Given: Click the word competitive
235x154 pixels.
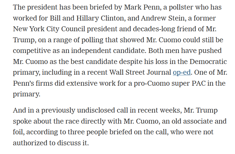Looking at the screenshot, I should [32, 51].
